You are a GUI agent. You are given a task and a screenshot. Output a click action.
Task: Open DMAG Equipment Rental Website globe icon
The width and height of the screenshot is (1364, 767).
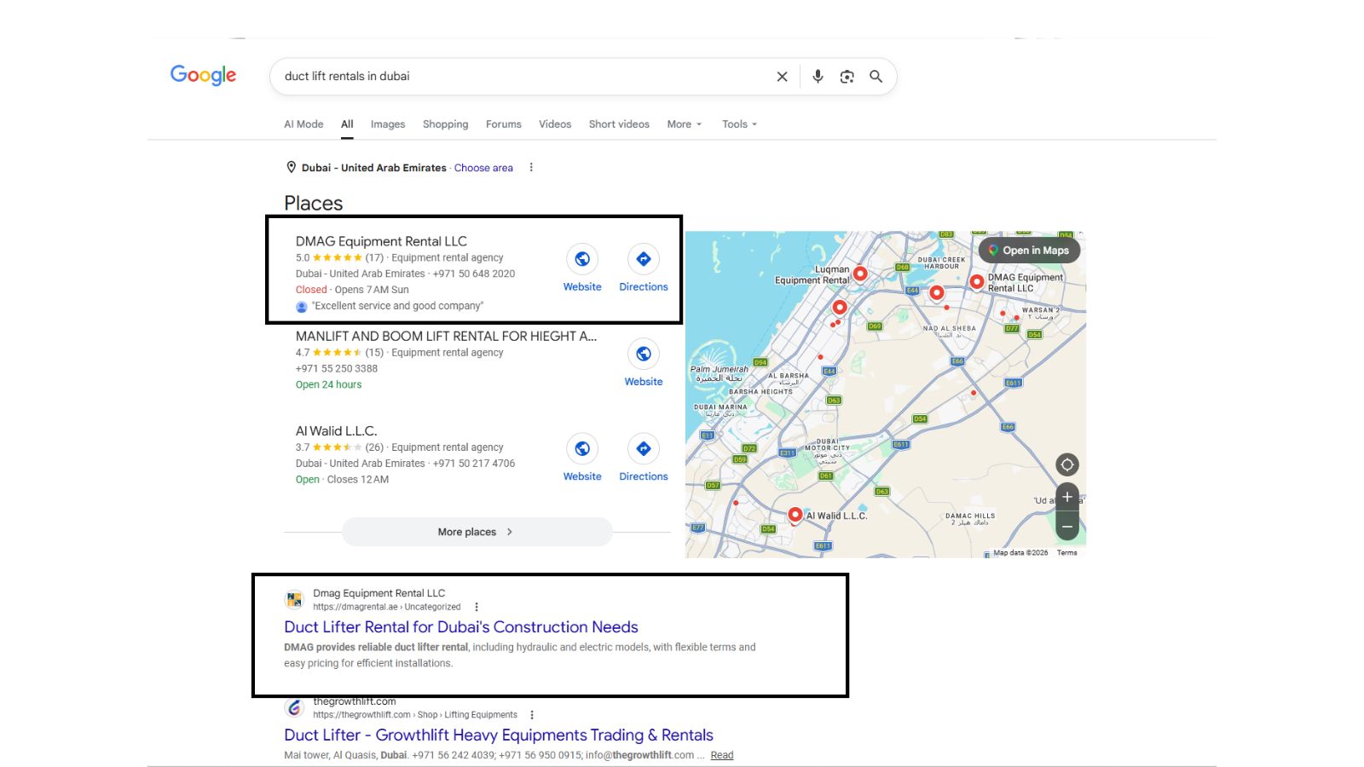[x=582, y=259]
